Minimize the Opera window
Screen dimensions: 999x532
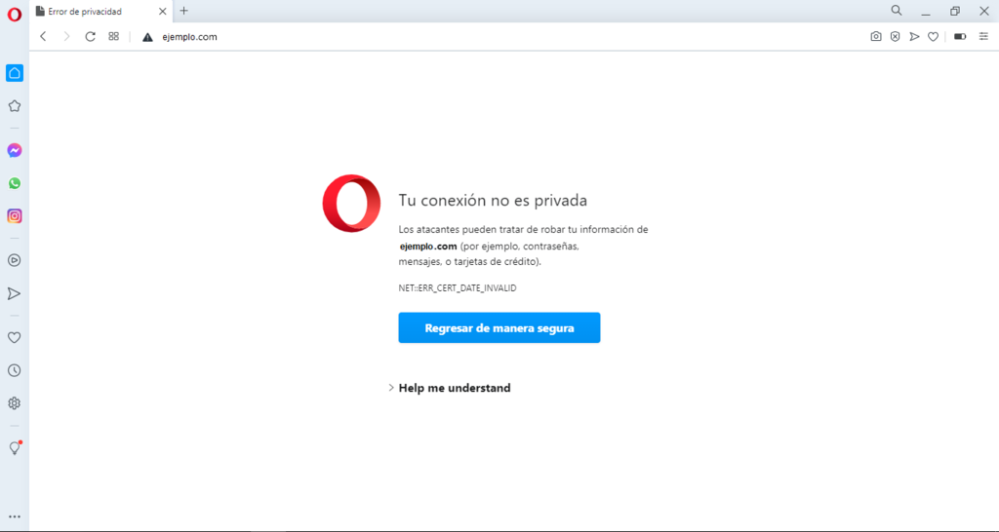(x=926, y=12)
